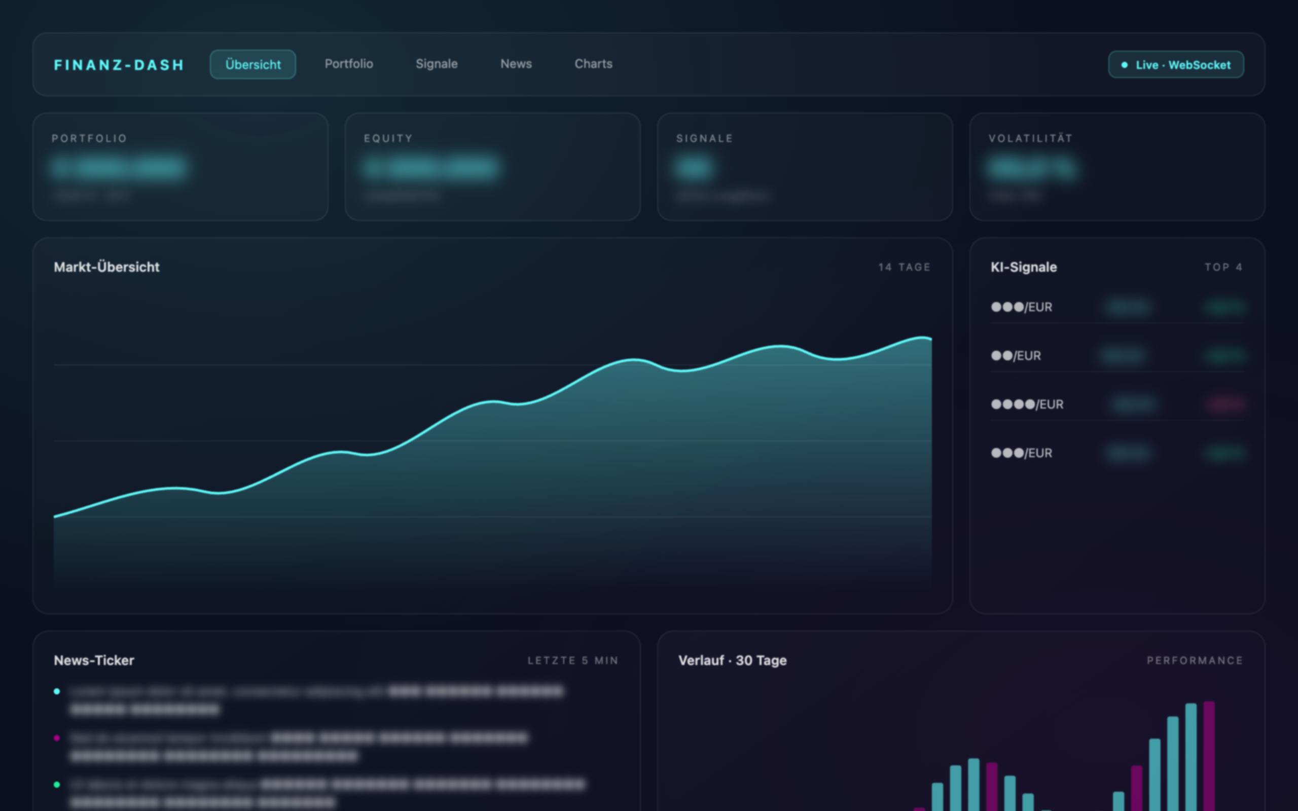Click the Verlauf · 30 Tage heading

point(732,660)
